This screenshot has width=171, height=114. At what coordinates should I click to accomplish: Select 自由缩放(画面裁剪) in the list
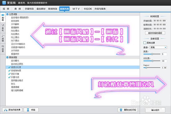click(x=20, y=17)
